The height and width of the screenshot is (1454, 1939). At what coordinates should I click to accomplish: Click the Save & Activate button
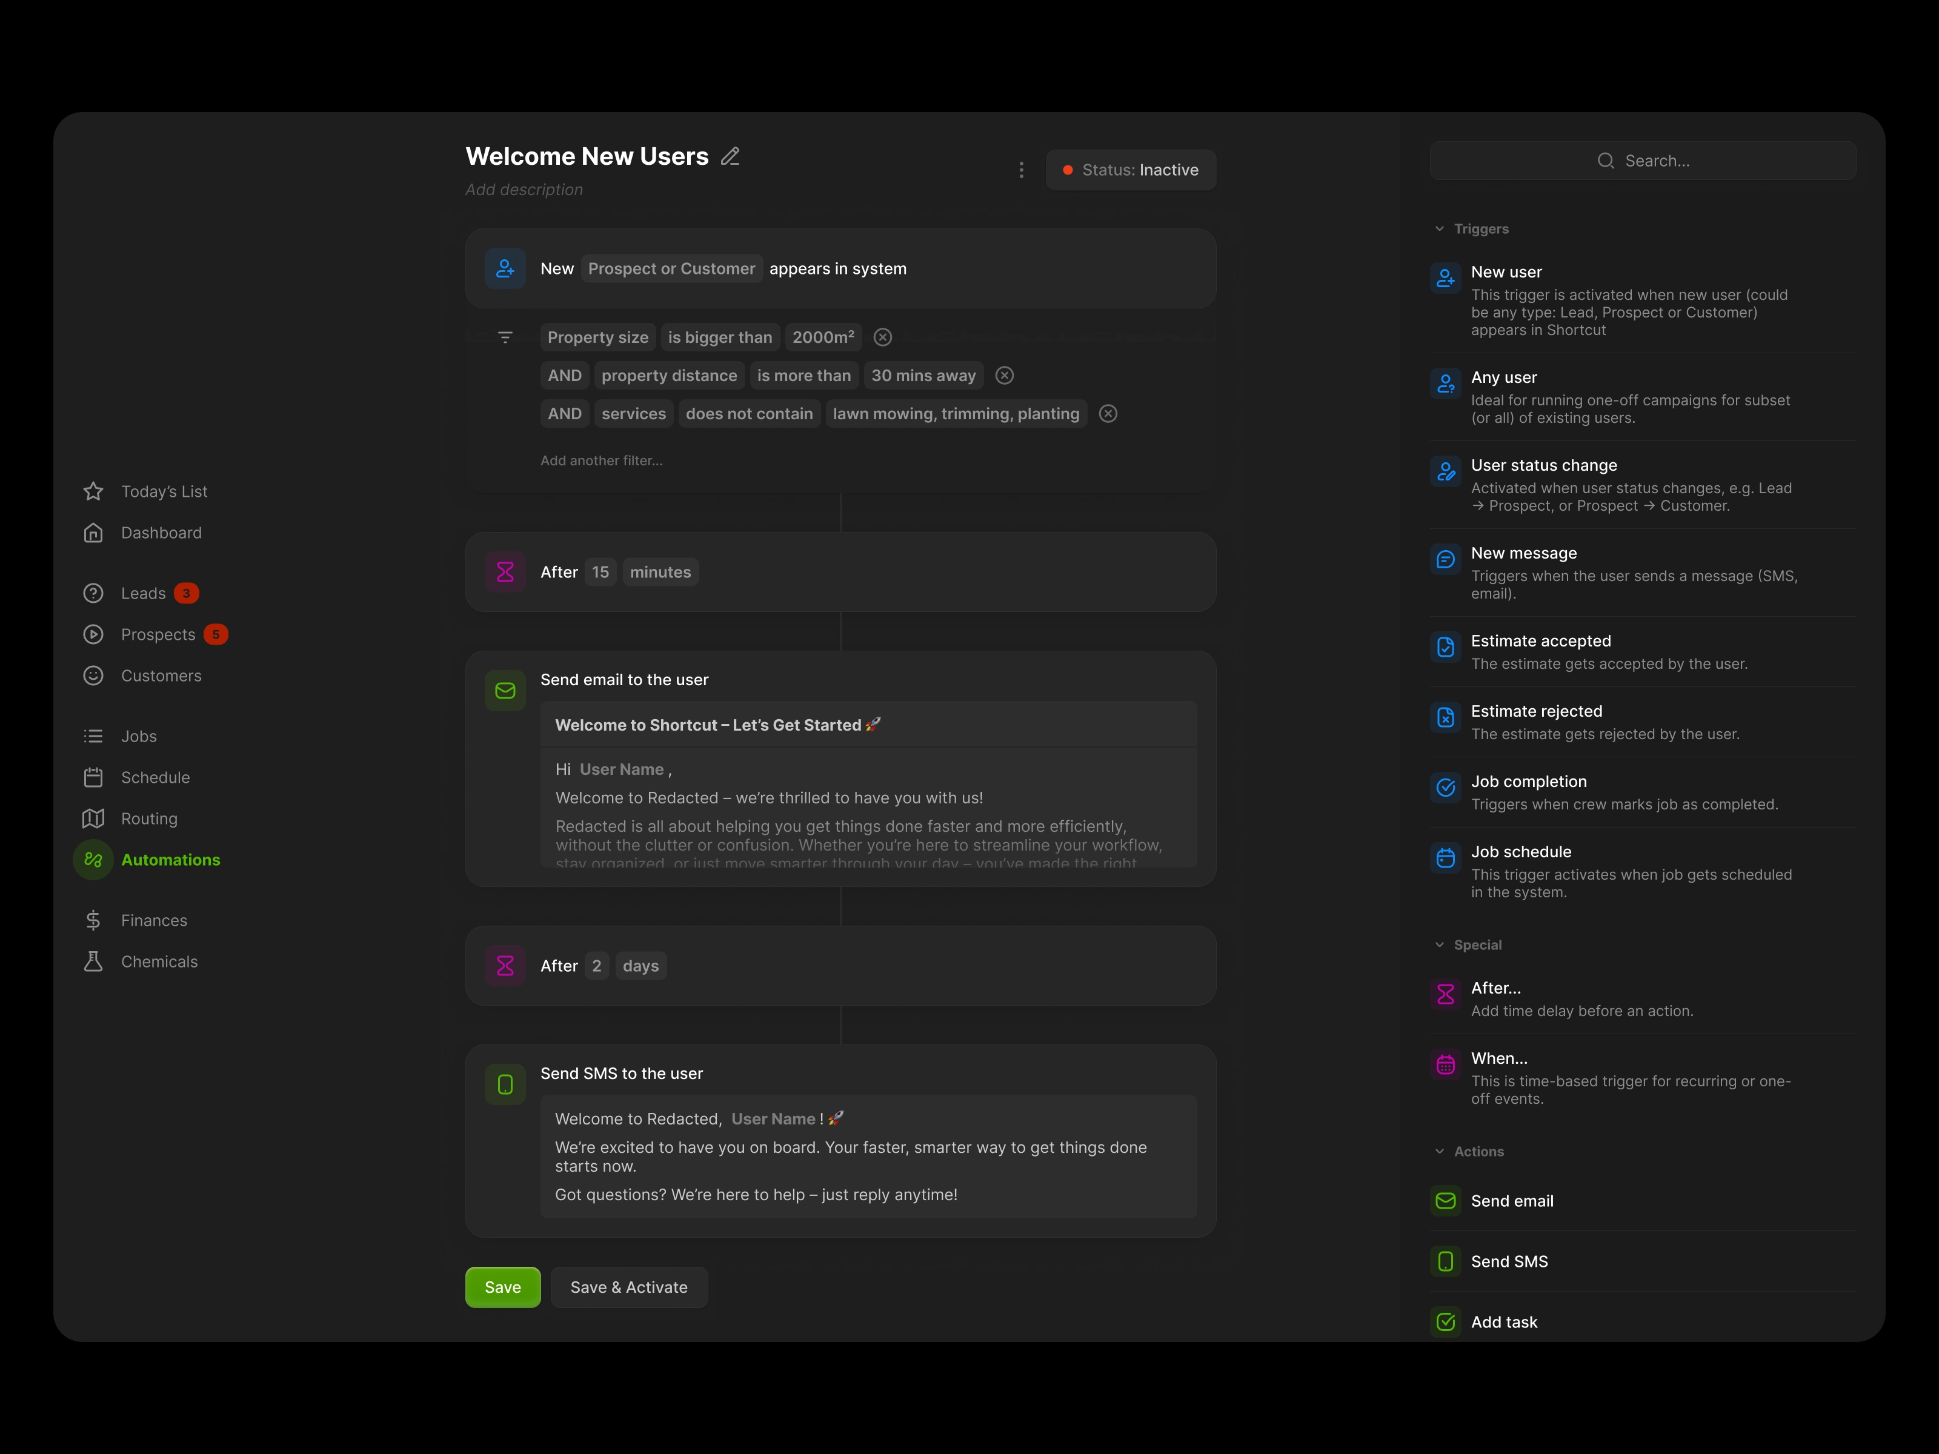click(x=628, y=1287)
